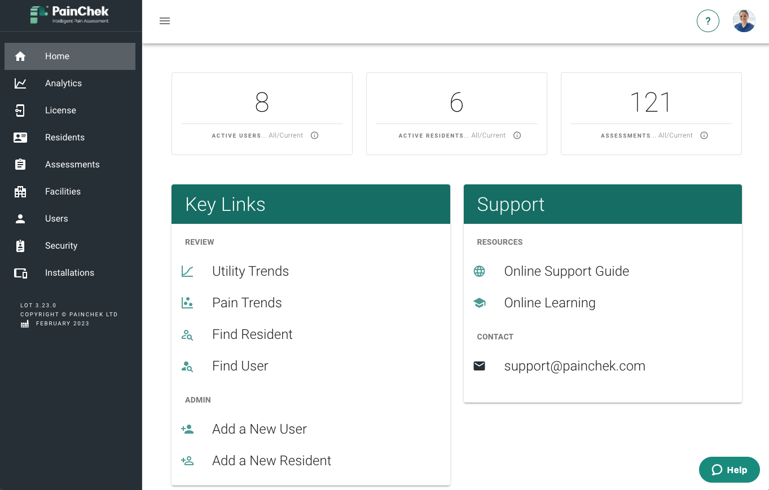Image resolution: width=769 pixels, height=490 pixels.
Task: Click info icon beside Active Residents
Action: coord(517,135)
